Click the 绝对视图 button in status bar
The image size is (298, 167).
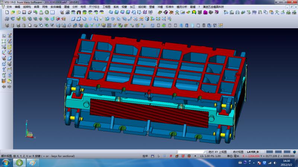pos(238,152)
